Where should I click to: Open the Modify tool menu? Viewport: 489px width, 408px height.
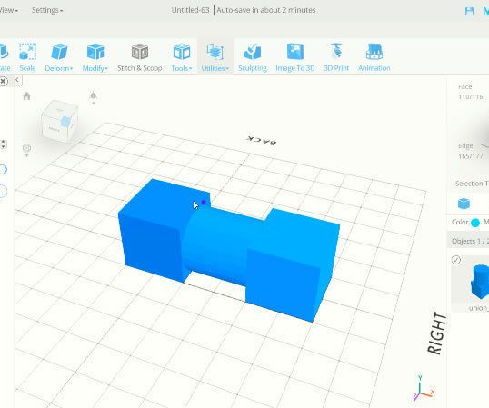(95, 57)
